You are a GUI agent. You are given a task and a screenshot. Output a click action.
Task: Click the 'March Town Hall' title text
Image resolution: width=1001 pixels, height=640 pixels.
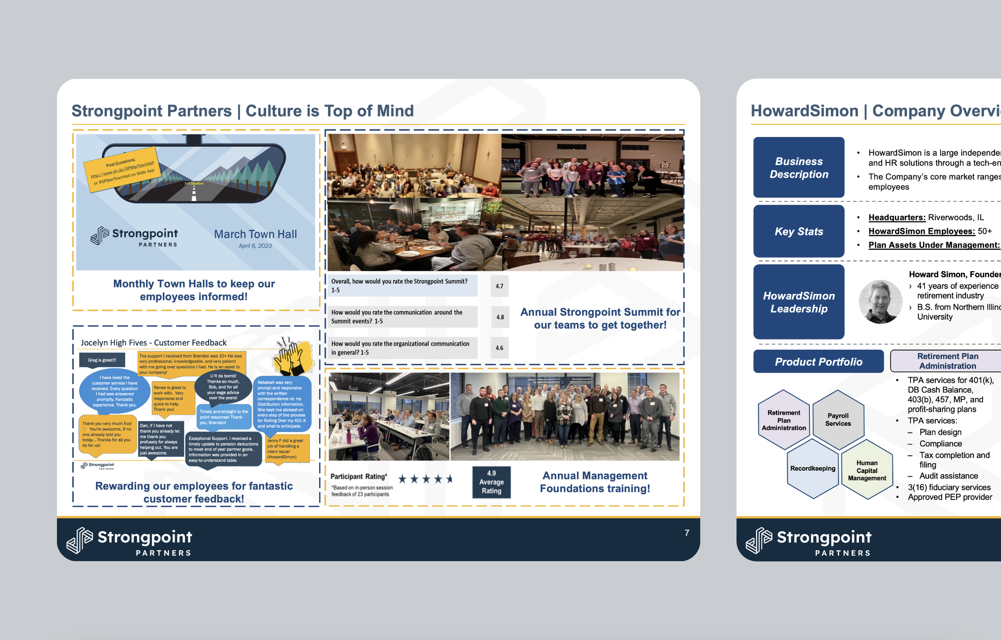click(255, 234)
